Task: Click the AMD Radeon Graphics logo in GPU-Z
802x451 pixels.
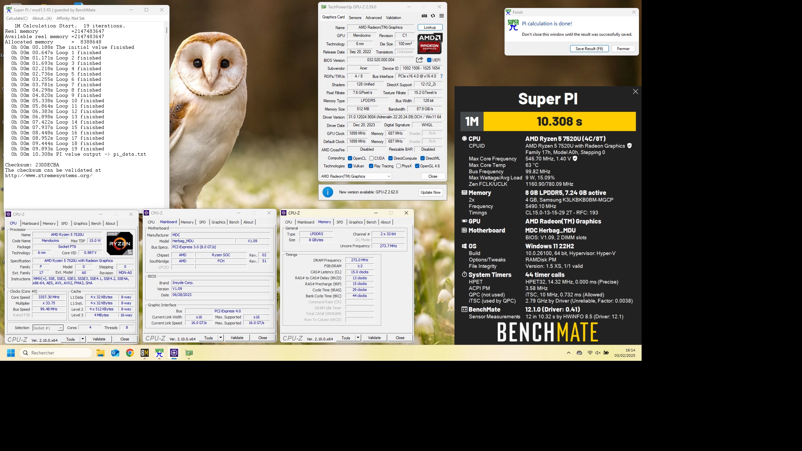Action: coord(430,43)
